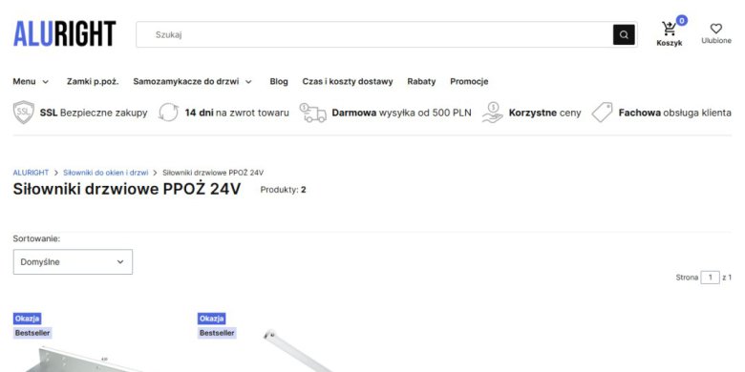Click the search magnifier button
The image size is (745, 372).
pos(624,34)
